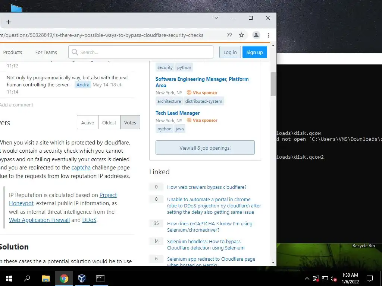Click the muted volume tray icon
Viewport: 382px width, 286px height.
334,279
